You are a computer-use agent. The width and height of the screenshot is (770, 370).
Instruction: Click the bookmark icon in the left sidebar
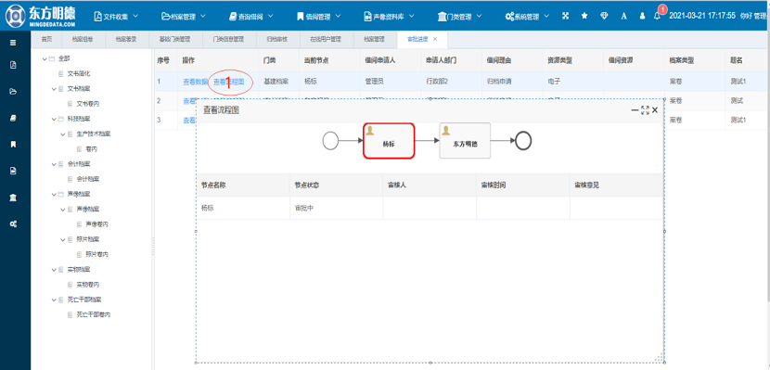[13, 145]
